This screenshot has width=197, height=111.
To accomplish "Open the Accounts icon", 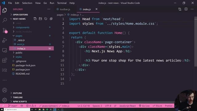I will coord(5,90).
